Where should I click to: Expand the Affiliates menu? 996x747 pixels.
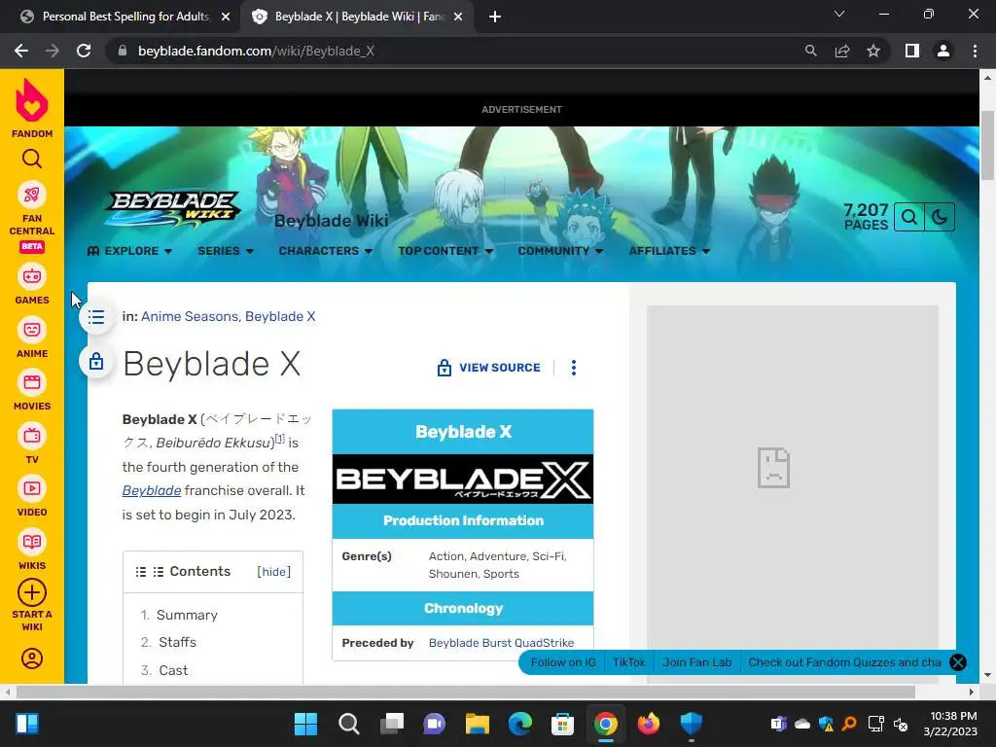669,251
